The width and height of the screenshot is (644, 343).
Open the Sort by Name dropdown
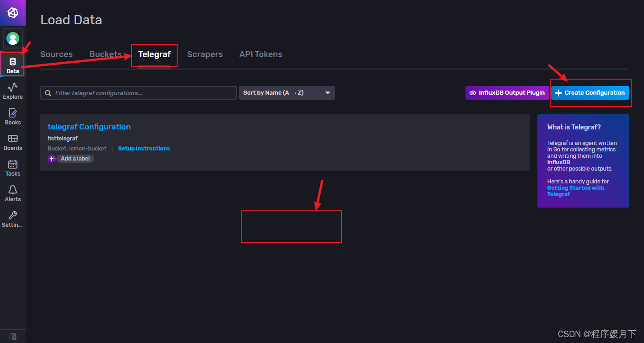287,93
